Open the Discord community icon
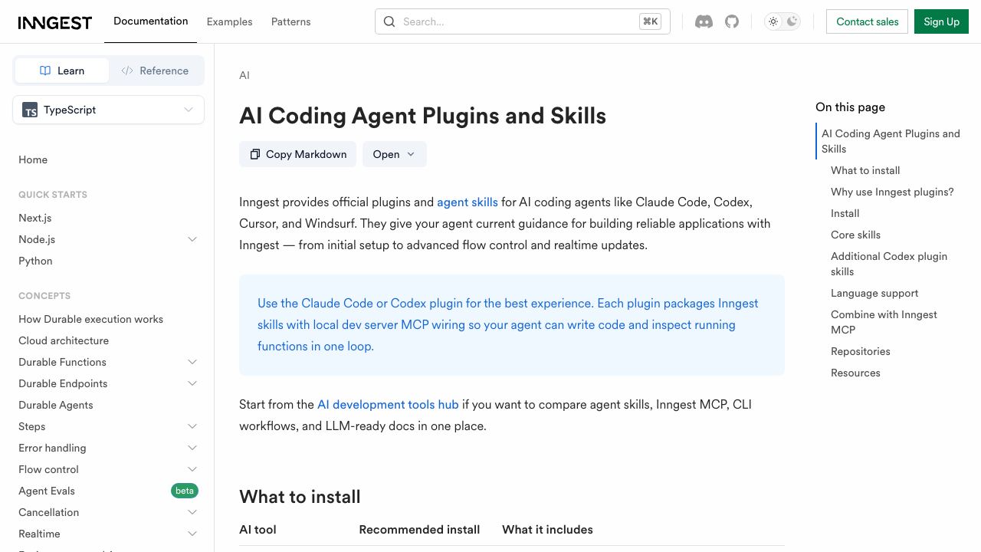The image size is (981, 552). pos(704,21)
